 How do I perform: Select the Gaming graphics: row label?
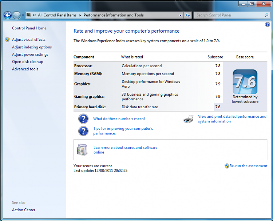[89, 96]
